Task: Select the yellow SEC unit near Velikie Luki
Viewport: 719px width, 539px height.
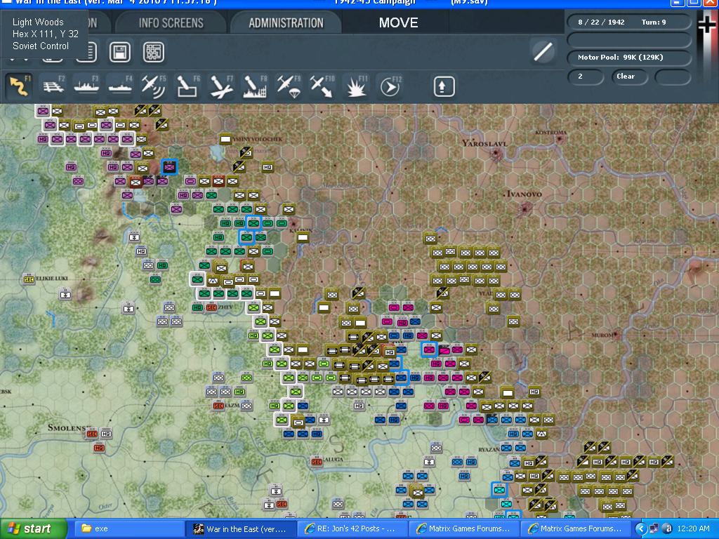Action: [x=29, y=279]
